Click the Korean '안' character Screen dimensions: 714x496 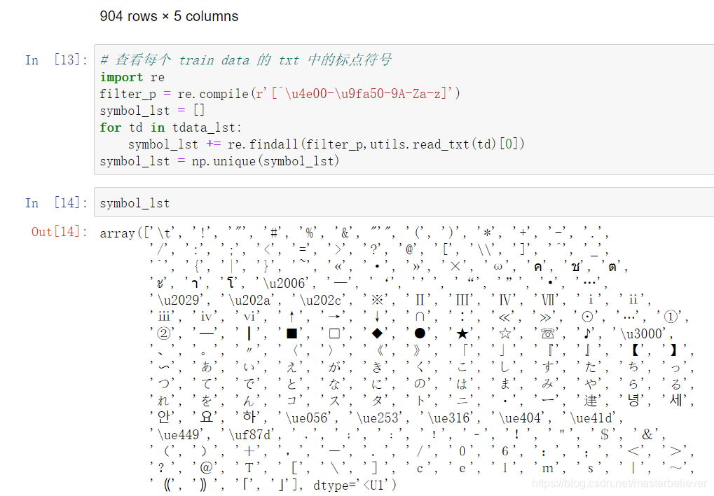[x=164, y=416]
